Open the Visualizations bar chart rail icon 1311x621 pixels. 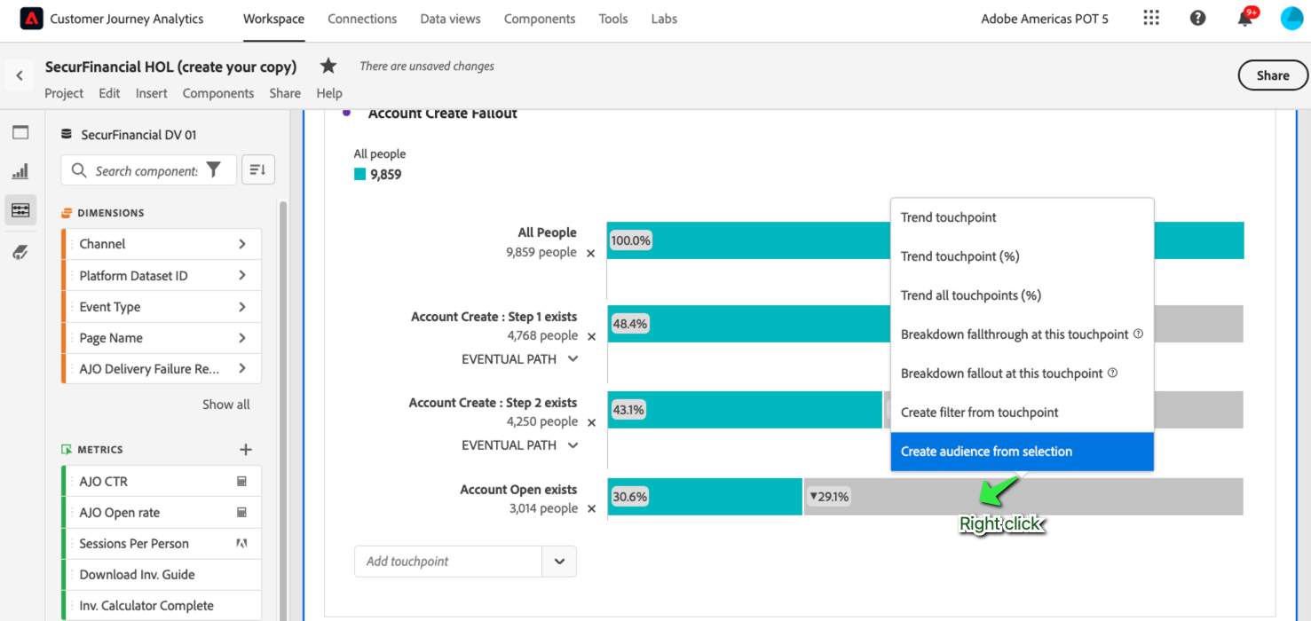click(20, 171)
